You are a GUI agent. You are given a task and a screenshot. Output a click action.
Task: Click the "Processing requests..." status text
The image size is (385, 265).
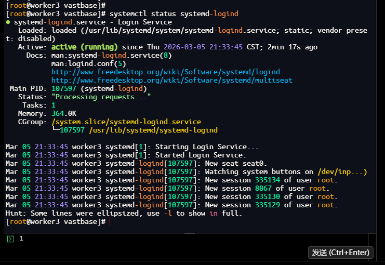point(101,97)
